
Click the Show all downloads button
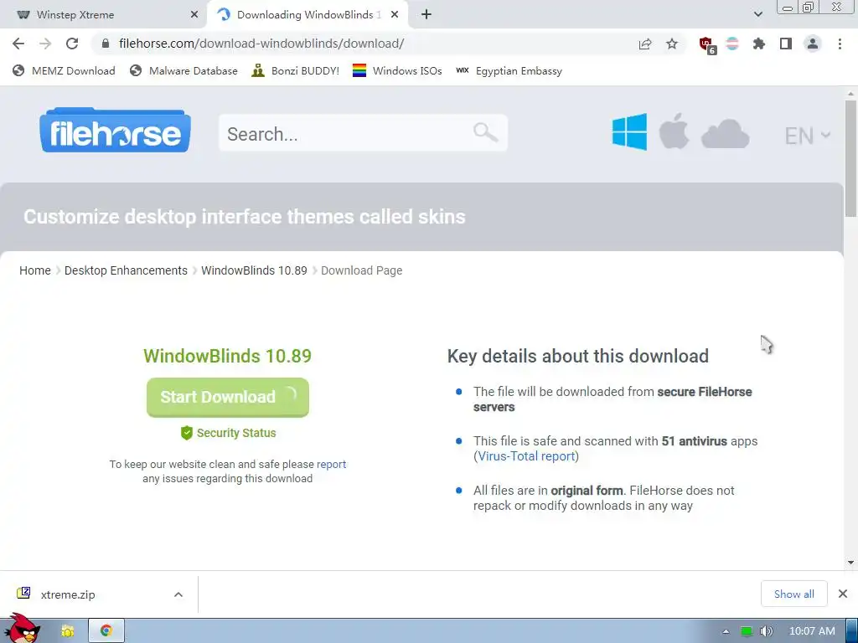(794, 594)
